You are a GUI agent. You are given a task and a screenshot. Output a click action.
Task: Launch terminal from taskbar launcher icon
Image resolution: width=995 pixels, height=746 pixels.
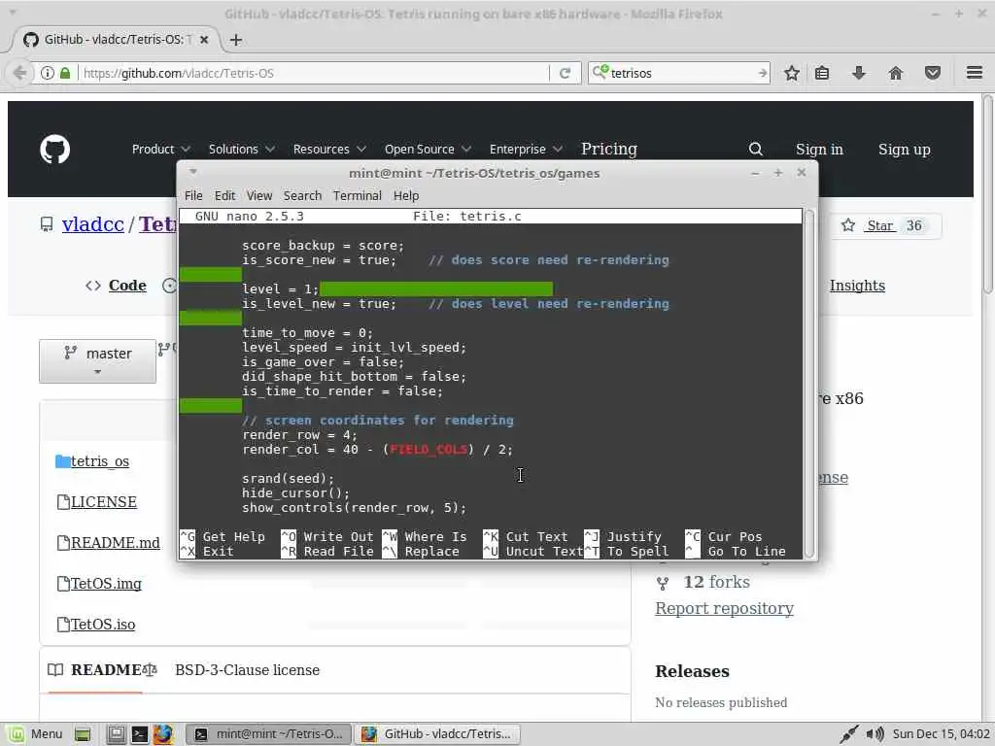(x=139, y=734)
